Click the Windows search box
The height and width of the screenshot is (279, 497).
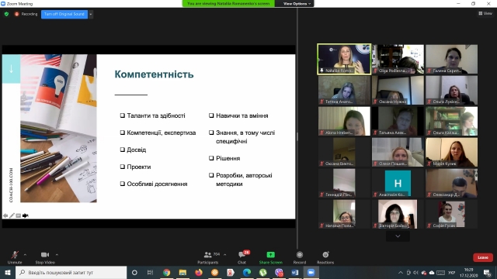(x=71, y=272)
